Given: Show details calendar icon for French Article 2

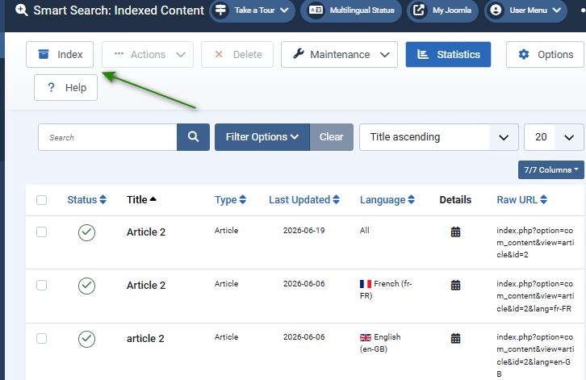Looking at the screenshot, I should [455, 286].
